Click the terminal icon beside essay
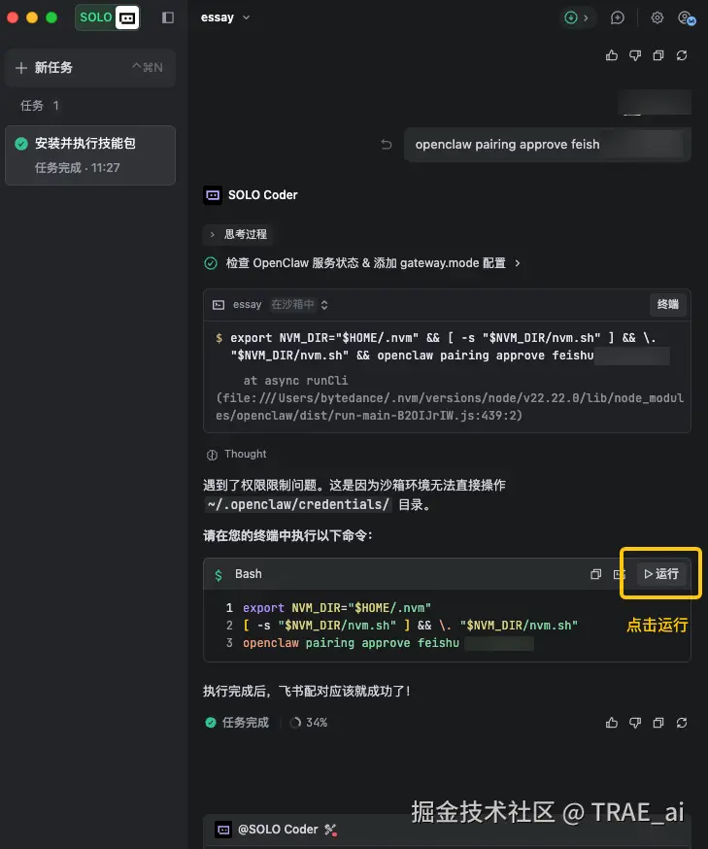Viewport: 708px width, 849px height. 219,305
